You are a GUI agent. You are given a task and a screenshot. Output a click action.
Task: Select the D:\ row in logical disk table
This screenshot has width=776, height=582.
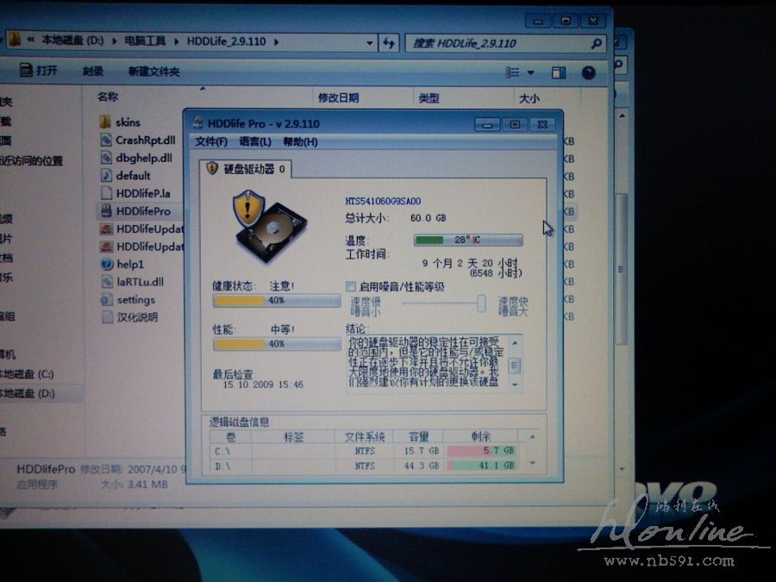(364, 466)
